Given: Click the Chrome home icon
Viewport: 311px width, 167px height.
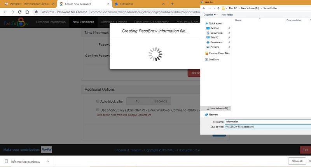Looking at the screenshot, I should (27, 12).
